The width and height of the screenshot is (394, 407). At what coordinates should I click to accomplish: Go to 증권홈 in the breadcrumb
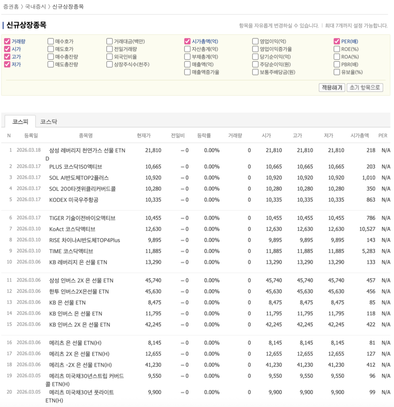pos(11,7)
